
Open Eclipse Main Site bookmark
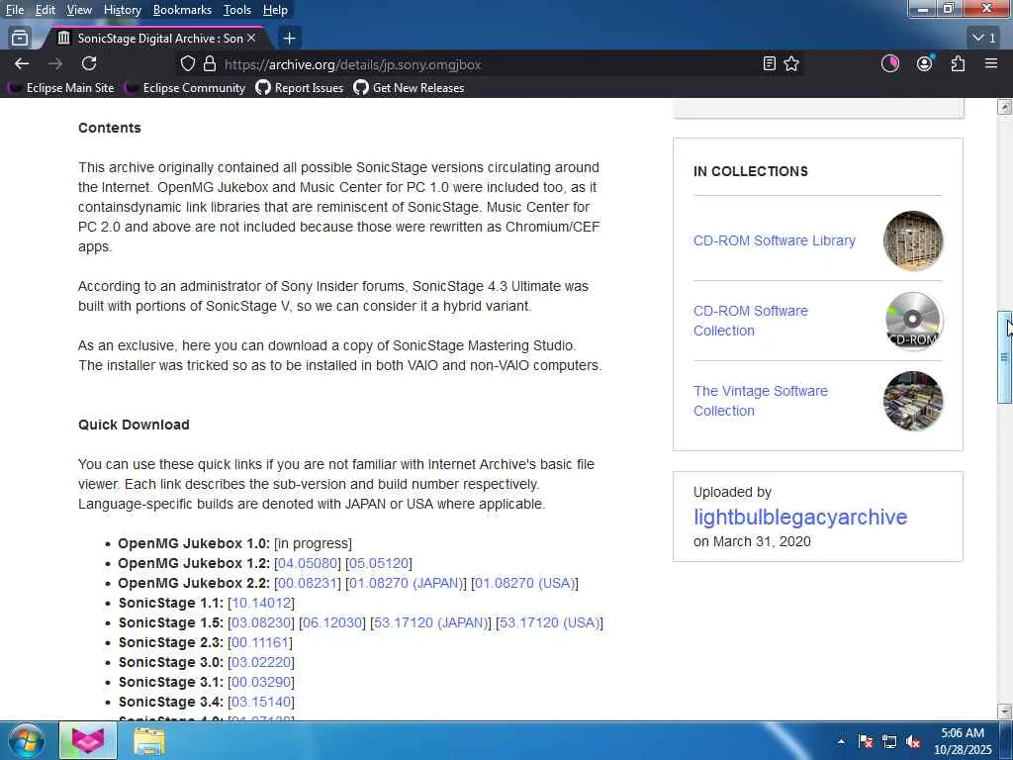61,88
